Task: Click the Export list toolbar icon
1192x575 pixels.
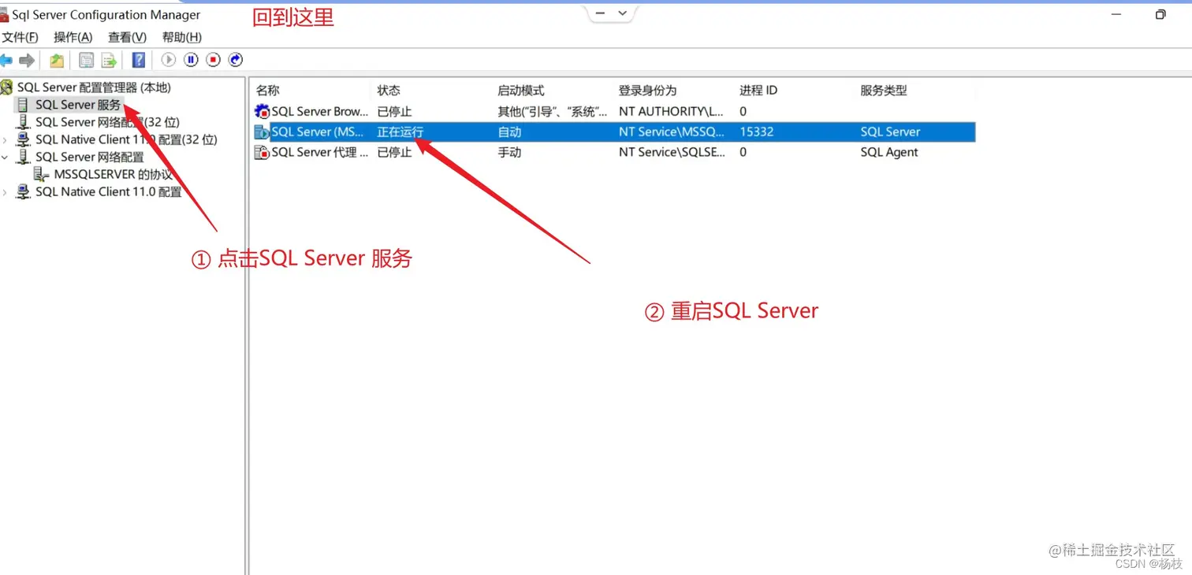Action: coord(110,60)
